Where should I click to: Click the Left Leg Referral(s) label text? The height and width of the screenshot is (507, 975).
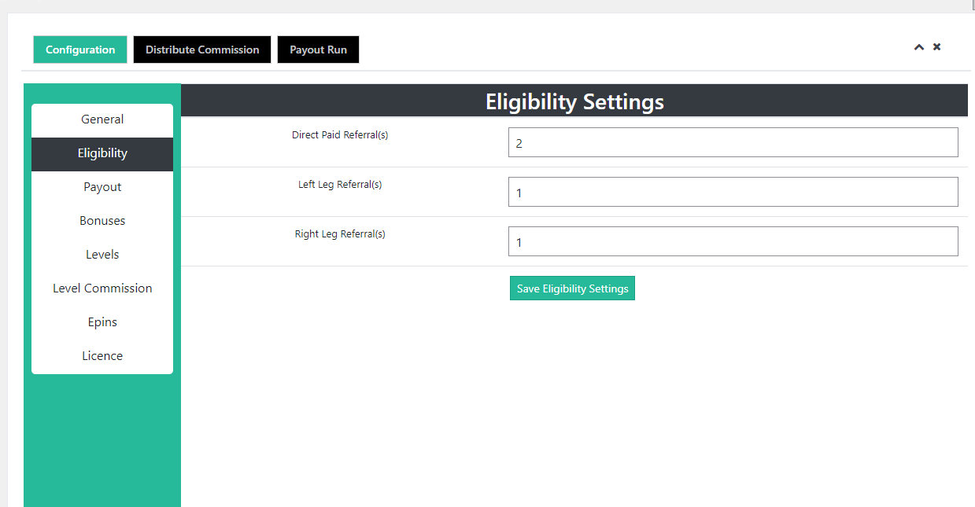click(x=340, y=185)
